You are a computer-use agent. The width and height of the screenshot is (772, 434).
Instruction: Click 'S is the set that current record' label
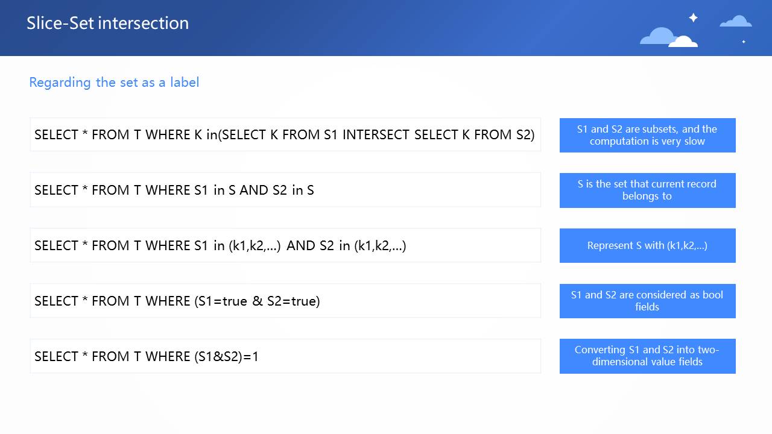[x=647, y=190]
